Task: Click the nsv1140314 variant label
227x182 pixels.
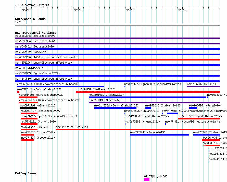Action: pos(218,154)
